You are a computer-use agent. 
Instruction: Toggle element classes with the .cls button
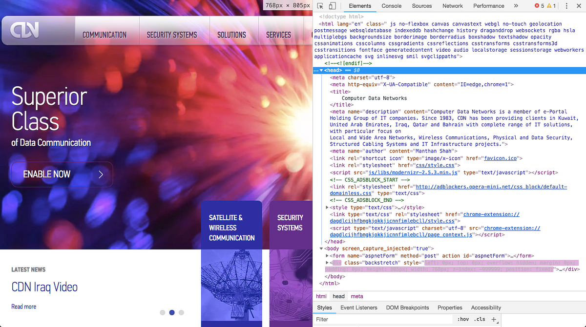pyautogui.click(x=479, y=319)
